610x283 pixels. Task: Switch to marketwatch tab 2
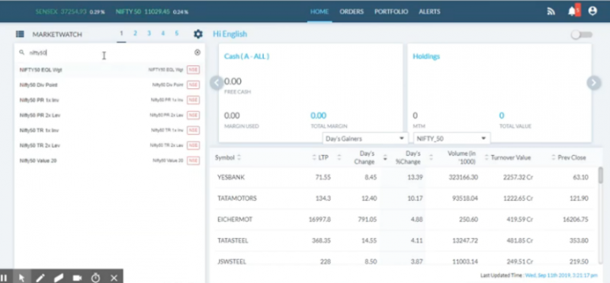tap(135, 33)
